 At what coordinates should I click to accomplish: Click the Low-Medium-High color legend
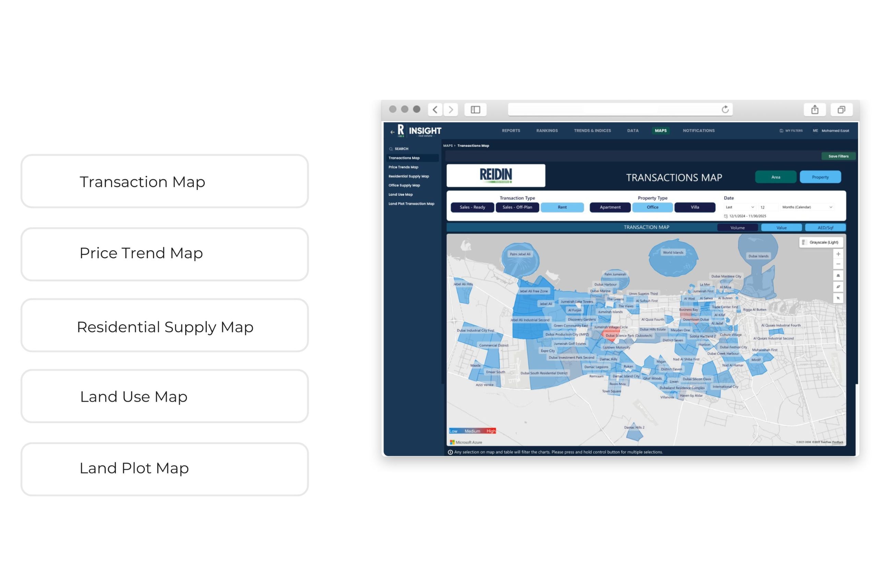[x=472, y=431]
